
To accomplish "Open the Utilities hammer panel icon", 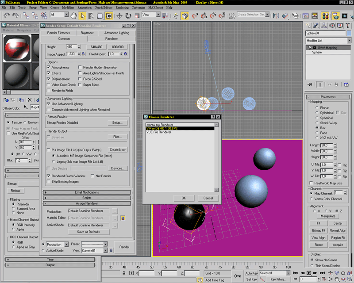I will tap(348, 26).
